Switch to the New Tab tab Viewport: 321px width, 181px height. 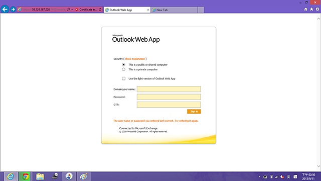pyautogui.click(x=174, y=10)
